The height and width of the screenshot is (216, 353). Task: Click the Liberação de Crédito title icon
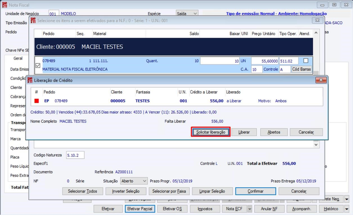click(30, 80)
